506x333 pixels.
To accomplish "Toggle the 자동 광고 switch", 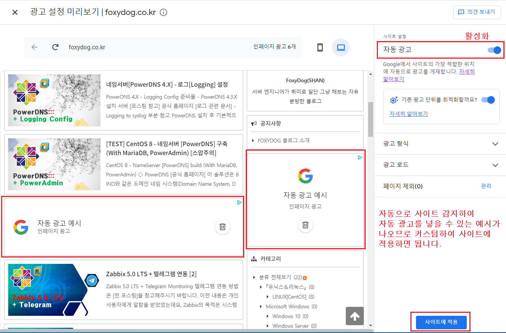I will pos(494,50).
